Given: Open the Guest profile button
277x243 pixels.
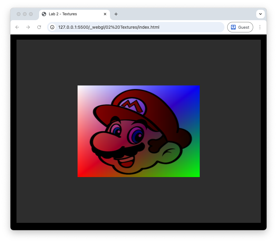Looking at the screenshot, I should click(240, 27).
